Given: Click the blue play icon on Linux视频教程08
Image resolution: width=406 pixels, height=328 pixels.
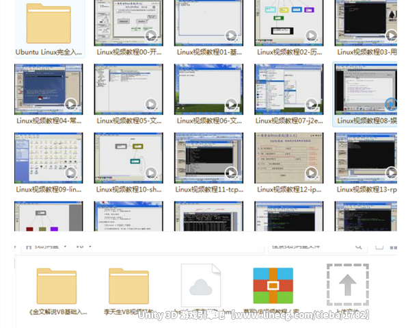Looking at the screenshot, I should [391, 104].
